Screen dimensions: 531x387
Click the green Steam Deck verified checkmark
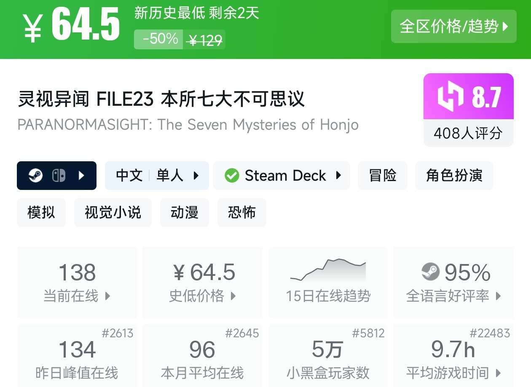pos(232,176)
